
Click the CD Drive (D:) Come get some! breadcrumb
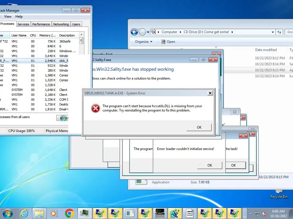click(206, 32)
